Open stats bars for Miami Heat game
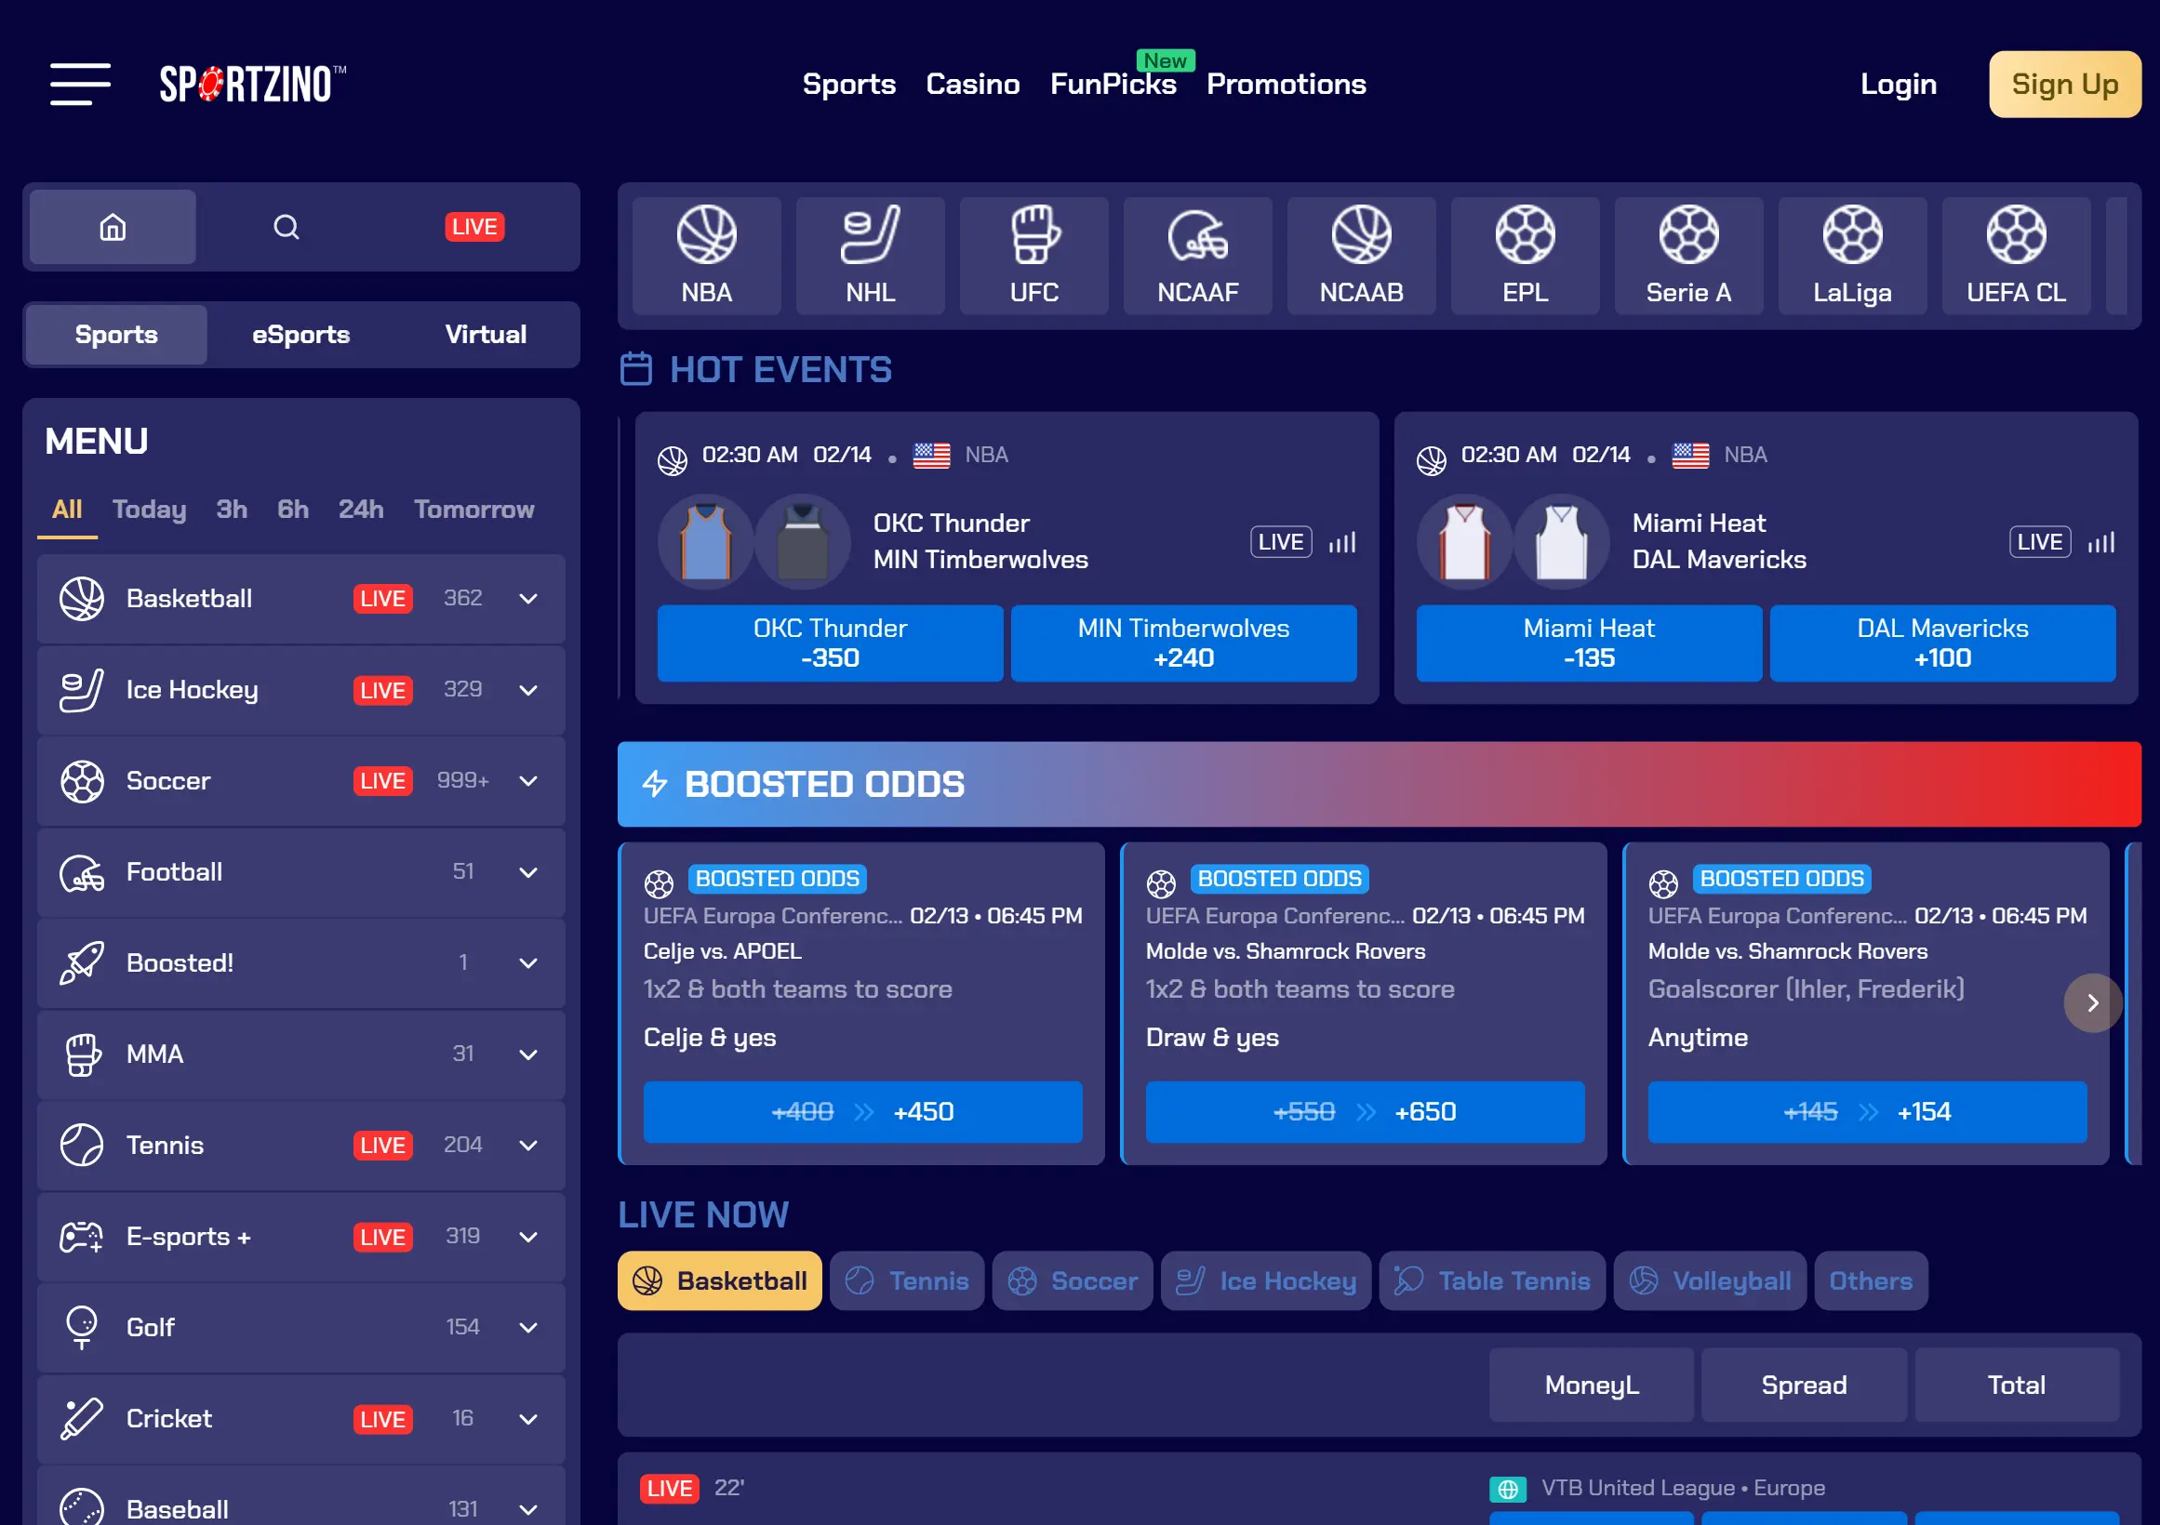Image resolution: width=2160 pixels, height=1525 pixels. click(x=2101, y=542)
